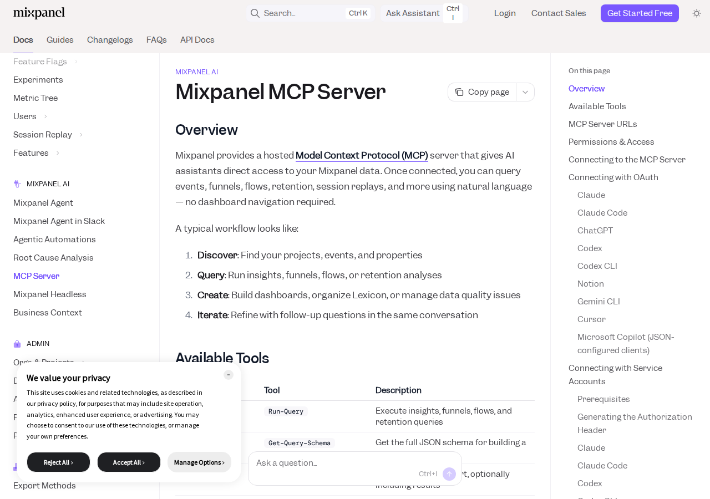This screenshot has width=710, height=499.
Task: Click the Copy page button
Action: pos(482,92)
